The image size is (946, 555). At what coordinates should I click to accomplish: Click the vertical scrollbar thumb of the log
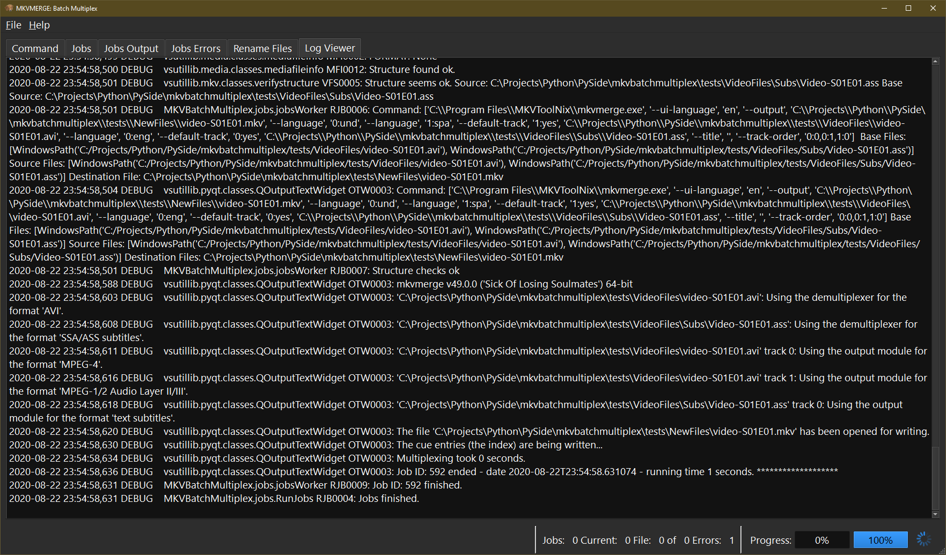935,477
